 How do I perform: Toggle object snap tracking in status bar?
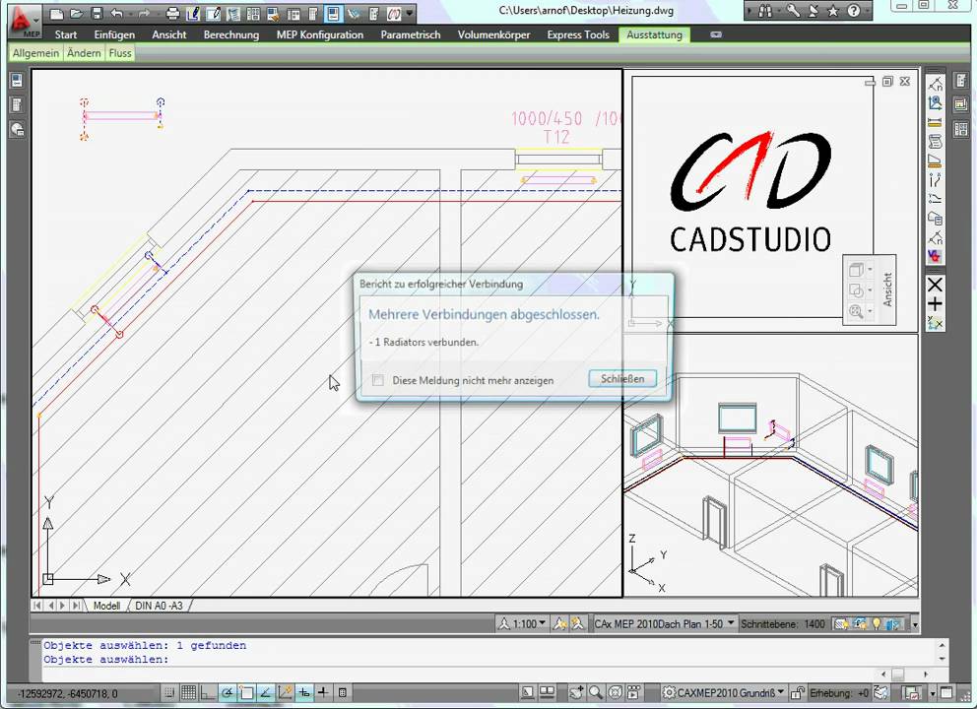(x=266, y=693)
